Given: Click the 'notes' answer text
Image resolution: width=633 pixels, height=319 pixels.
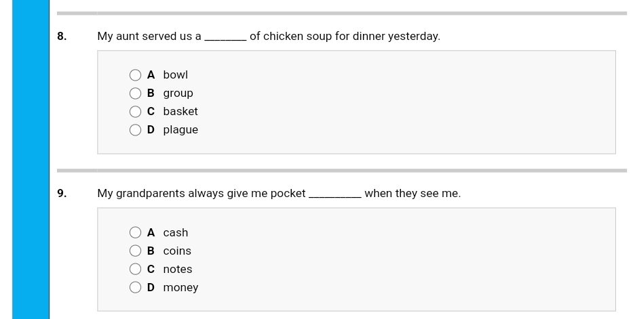Looking at the screenshot, I should pyautogui.click(x=178, y=270).
